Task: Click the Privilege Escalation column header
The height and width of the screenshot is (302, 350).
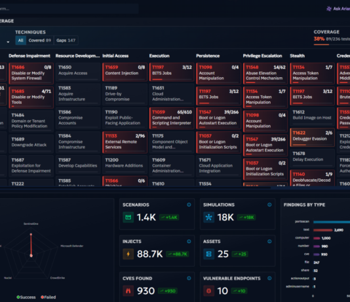Action: [262, 56]
